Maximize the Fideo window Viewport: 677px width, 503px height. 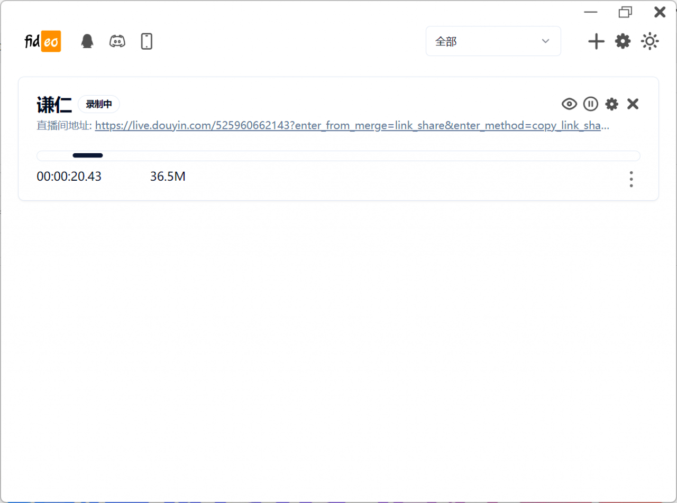(x=625, y=12)
